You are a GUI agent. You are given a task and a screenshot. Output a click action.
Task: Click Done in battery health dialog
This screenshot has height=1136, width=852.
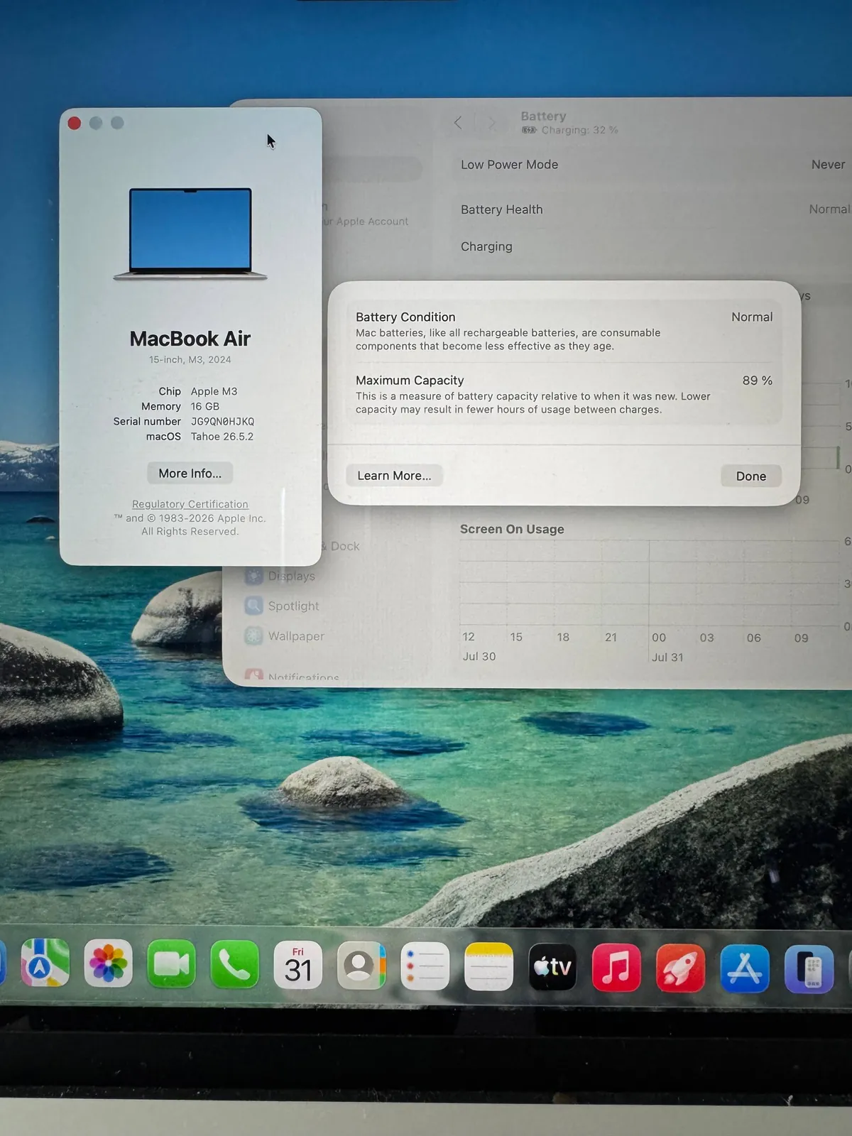pos(751,476)
